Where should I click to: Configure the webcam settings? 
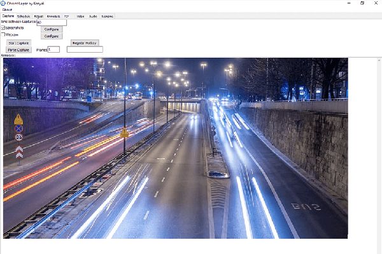coord(52,36)
